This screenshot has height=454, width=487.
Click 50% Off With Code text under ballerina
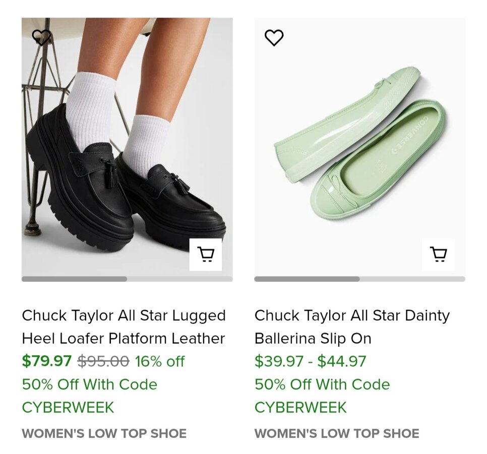[x=322, y=384]
